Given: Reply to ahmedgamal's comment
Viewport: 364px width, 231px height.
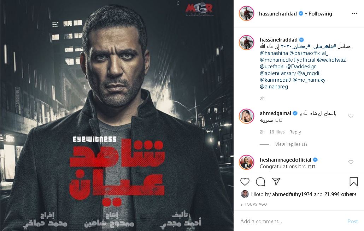Looking at the screenshot, I should [295, 132].
